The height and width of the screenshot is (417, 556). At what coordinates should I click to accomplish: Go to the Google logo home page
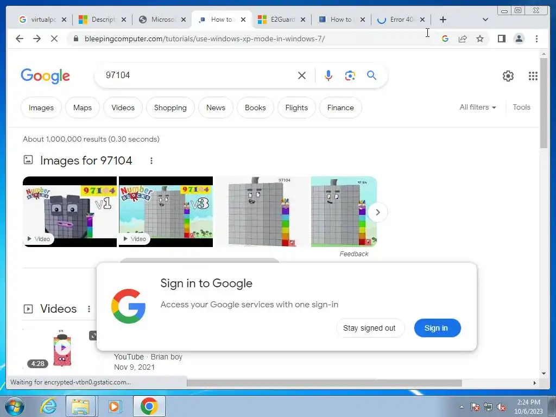point(46,76)
